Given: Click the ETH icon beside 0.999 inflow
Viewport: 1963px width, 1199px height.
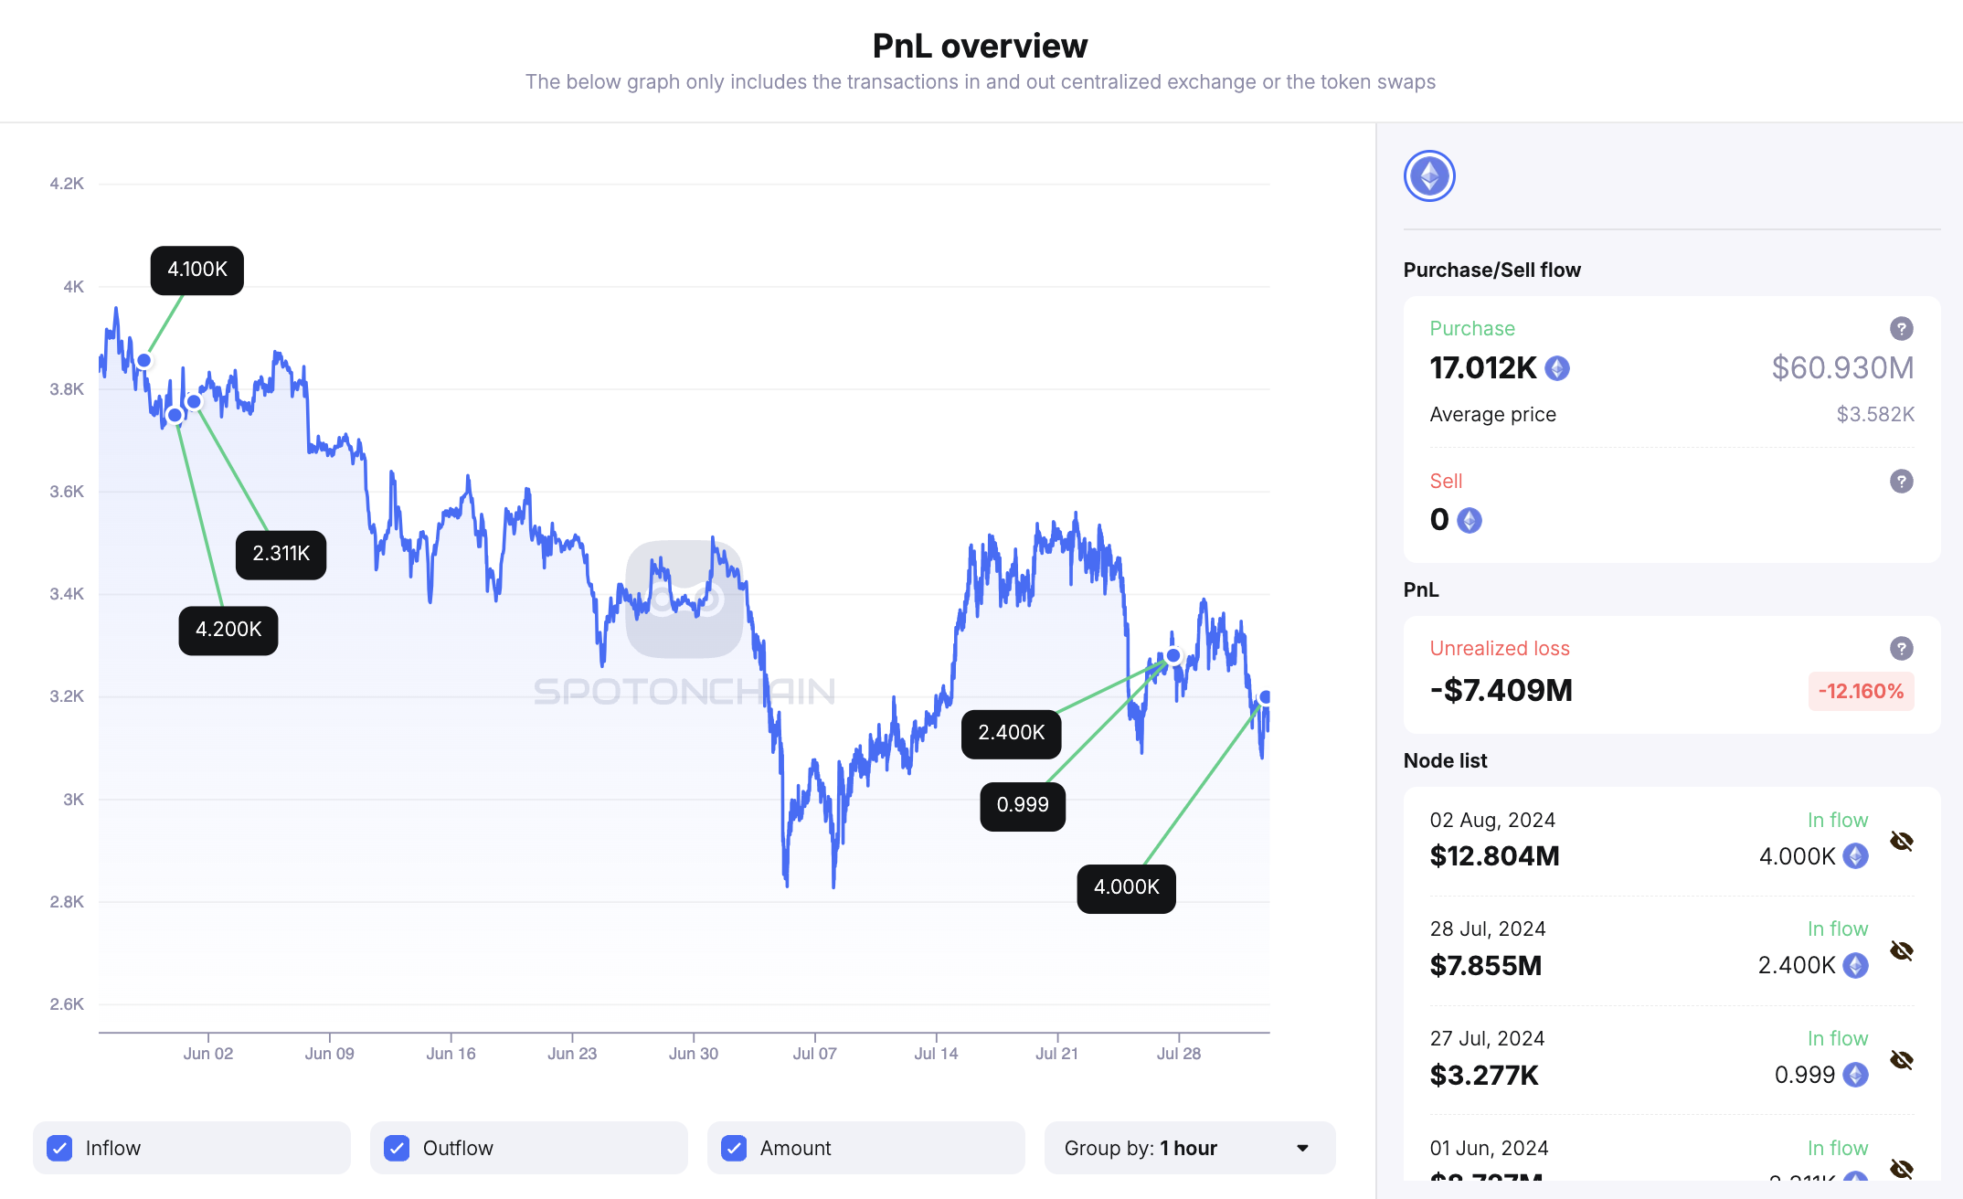Looking at the screenshot, I should pos(1855,1075).
